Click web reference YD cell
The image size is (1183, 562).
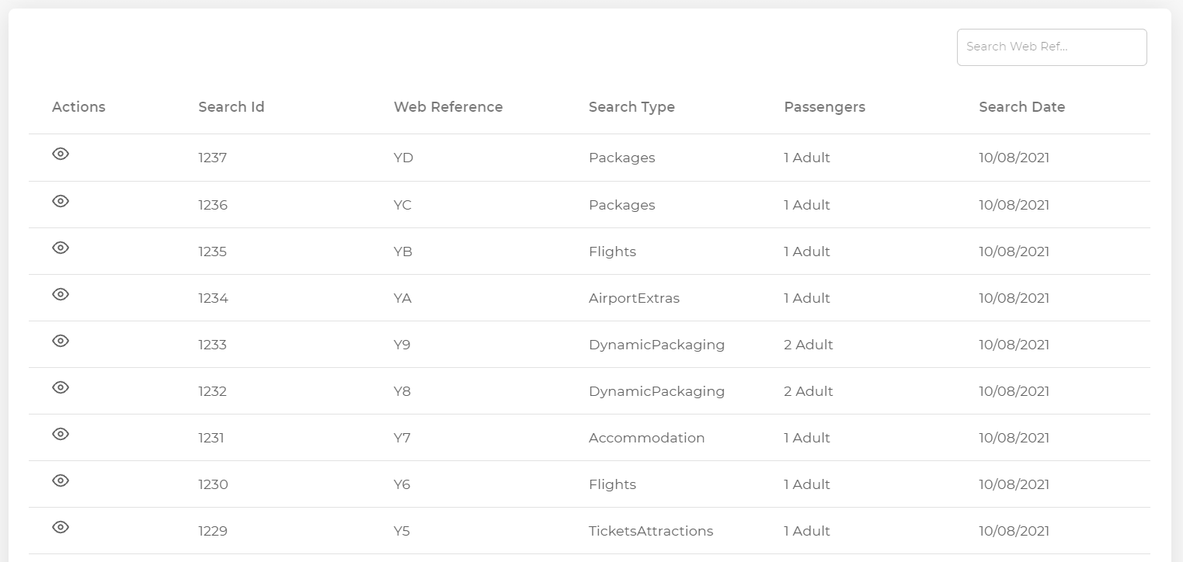tap(403, 158)
